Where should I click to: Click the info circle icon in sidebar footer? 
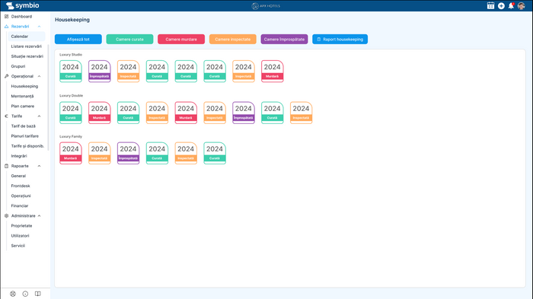tap(25, 294)
